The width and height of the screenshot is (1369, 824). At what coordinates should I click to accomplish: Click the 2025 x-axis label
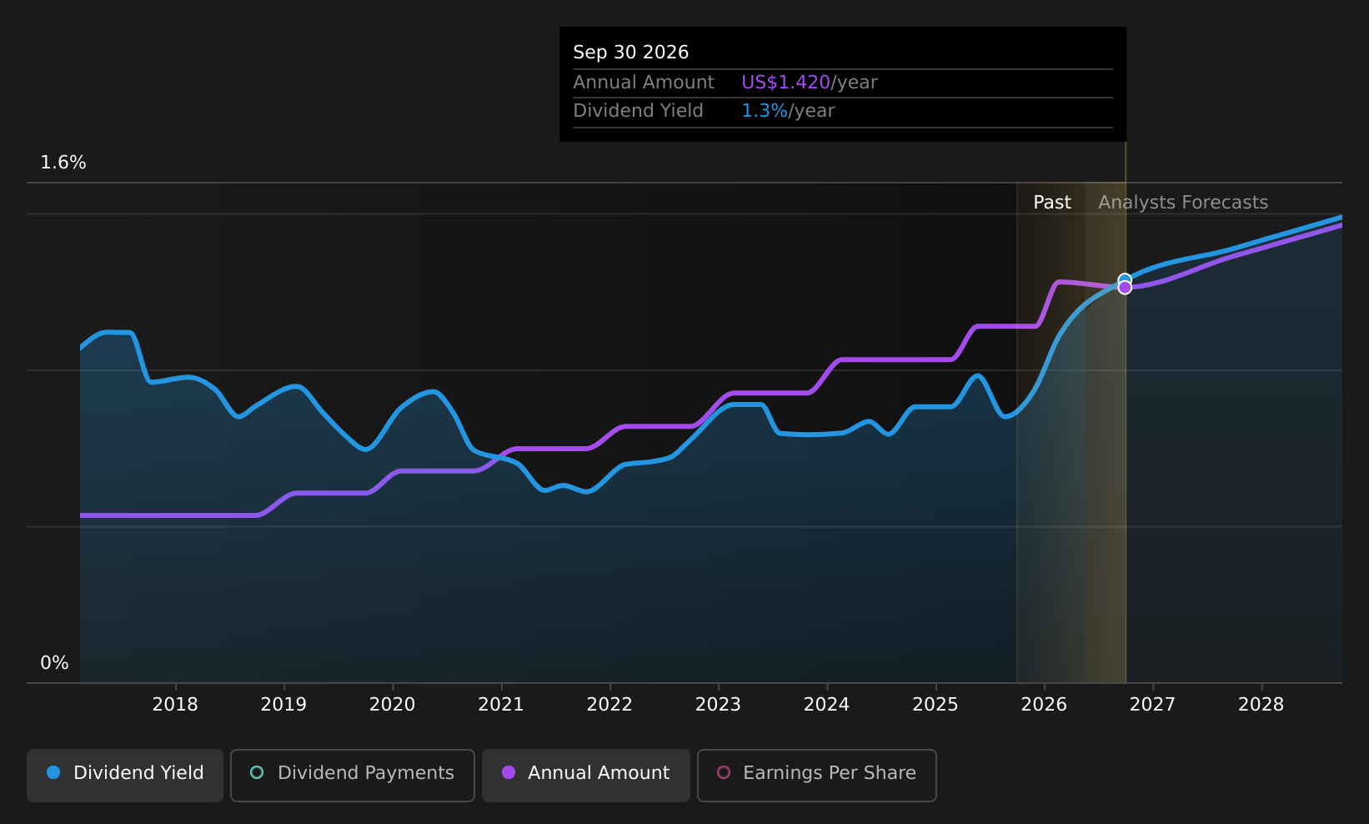tap(935, 705)
